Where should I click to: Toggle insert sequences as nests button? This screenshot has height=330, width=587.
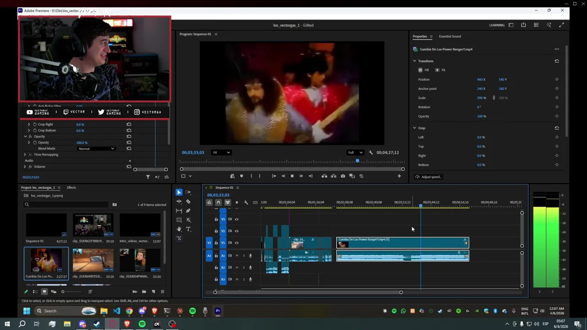point(209,203)
